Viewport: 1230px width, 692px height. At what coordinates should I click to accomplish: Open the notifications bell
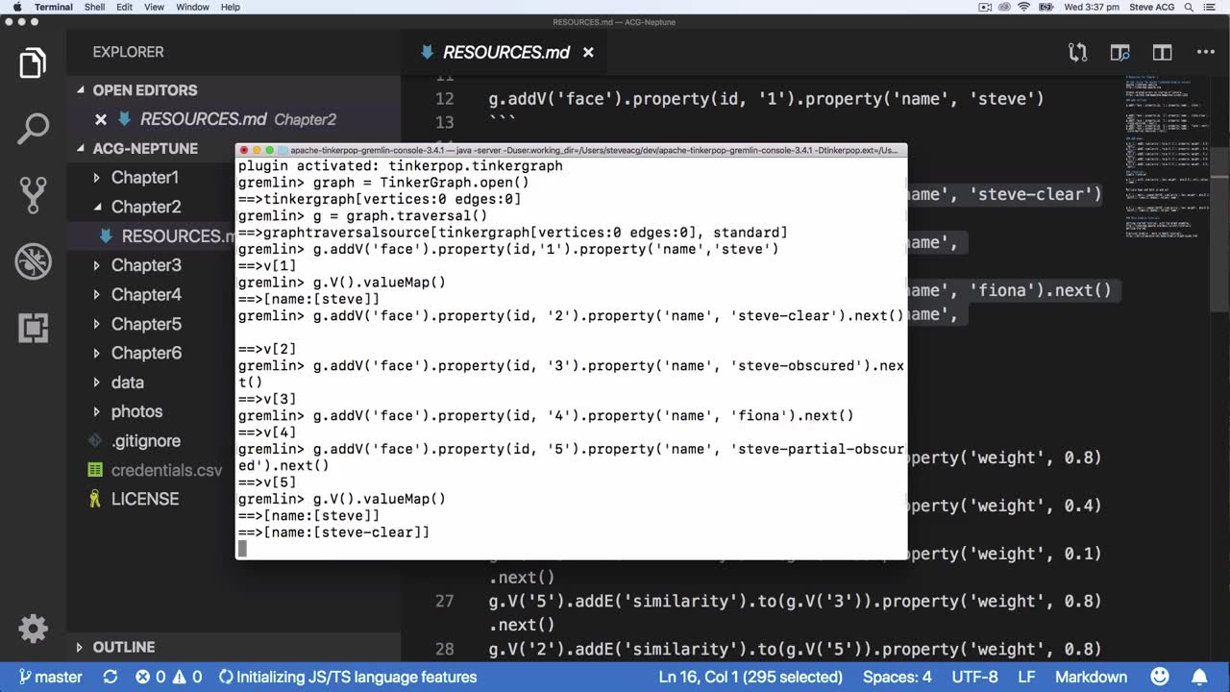point(1201,677)
